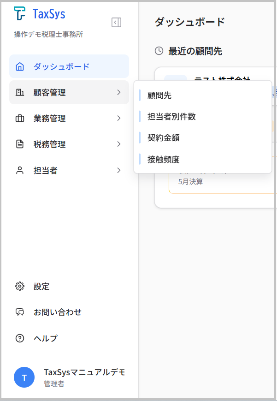Click the document icon beside 税務管理
This screenshot has width=277, height=401.
tap(20, 144)
